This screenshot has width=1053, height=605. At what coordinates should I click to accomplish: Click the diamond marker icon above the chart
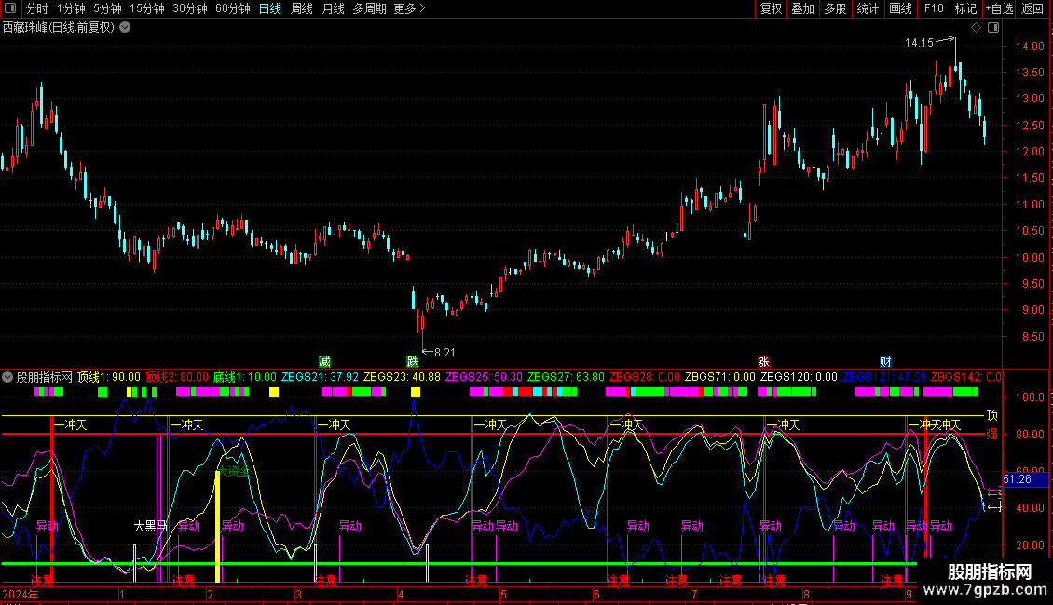point(977,28)
